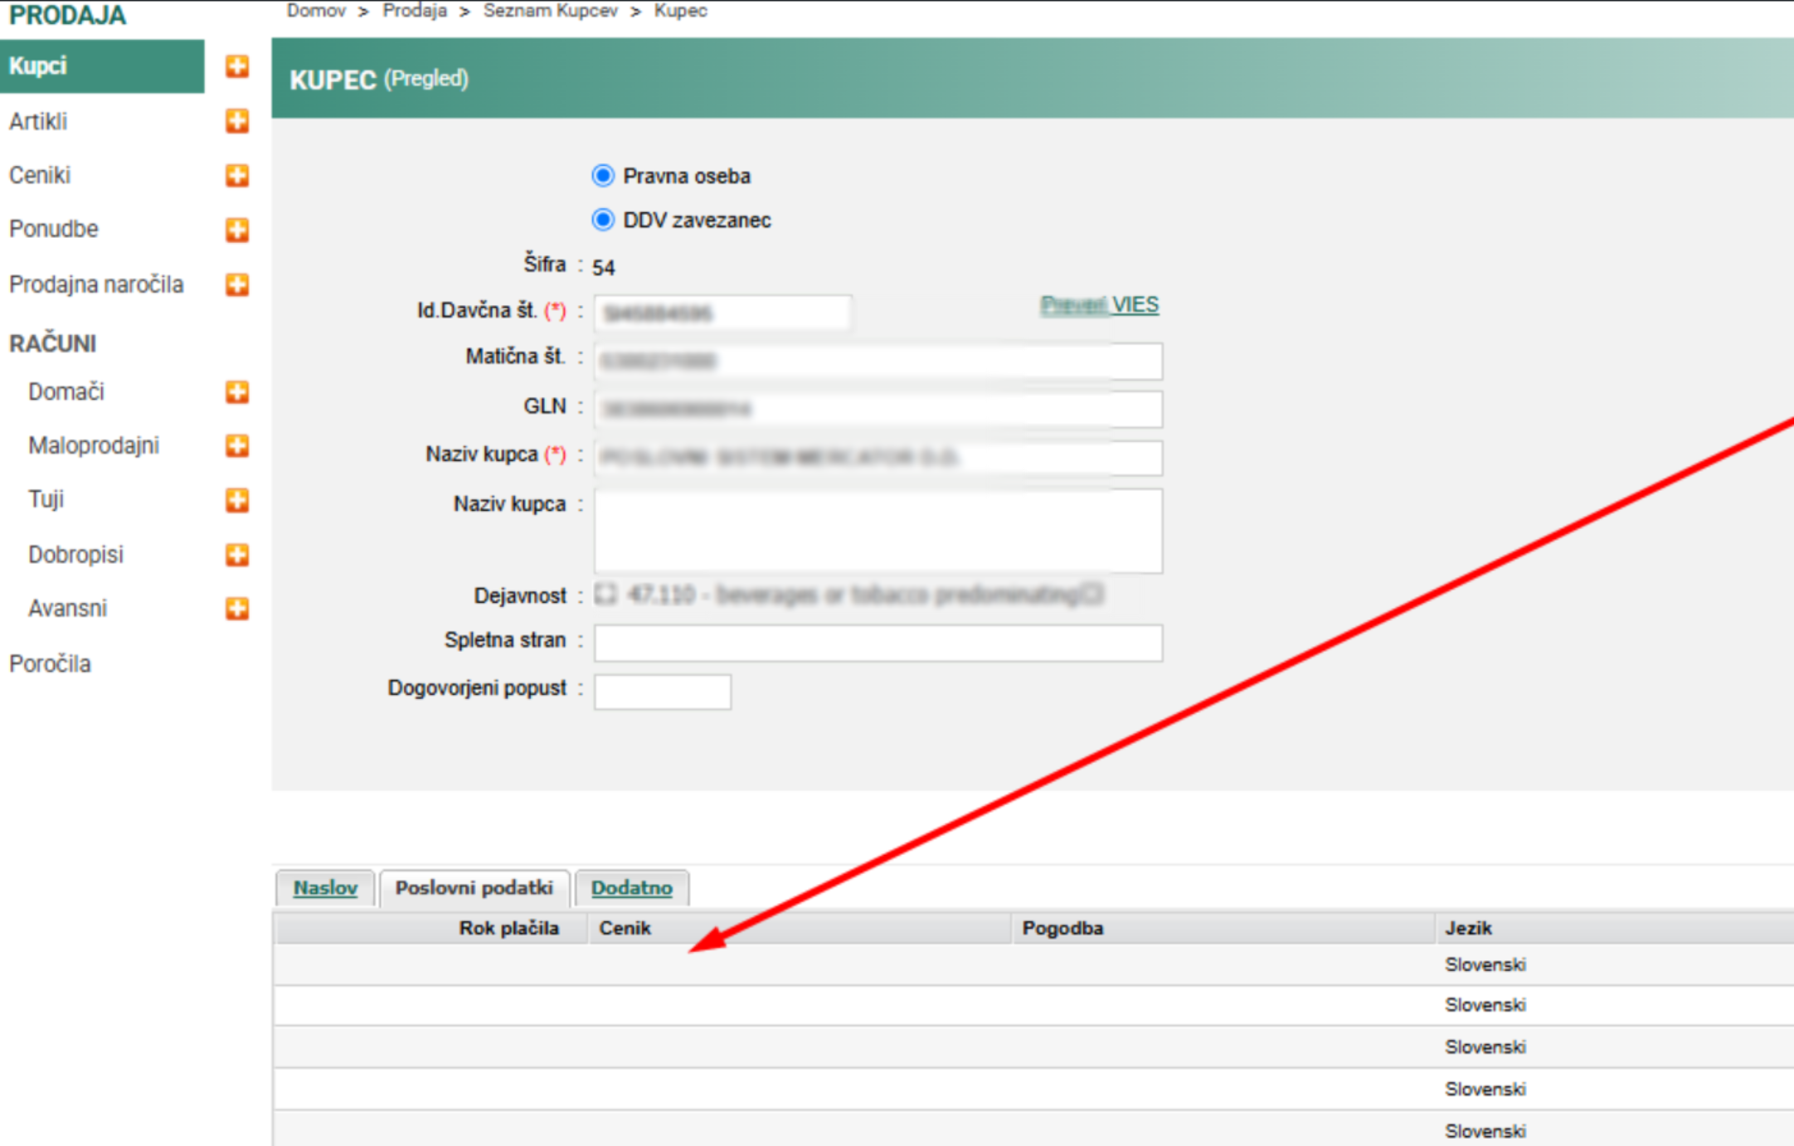Add new Domači invoice via plus icon
The image size is (1794, 1146).
pos(237,391)
